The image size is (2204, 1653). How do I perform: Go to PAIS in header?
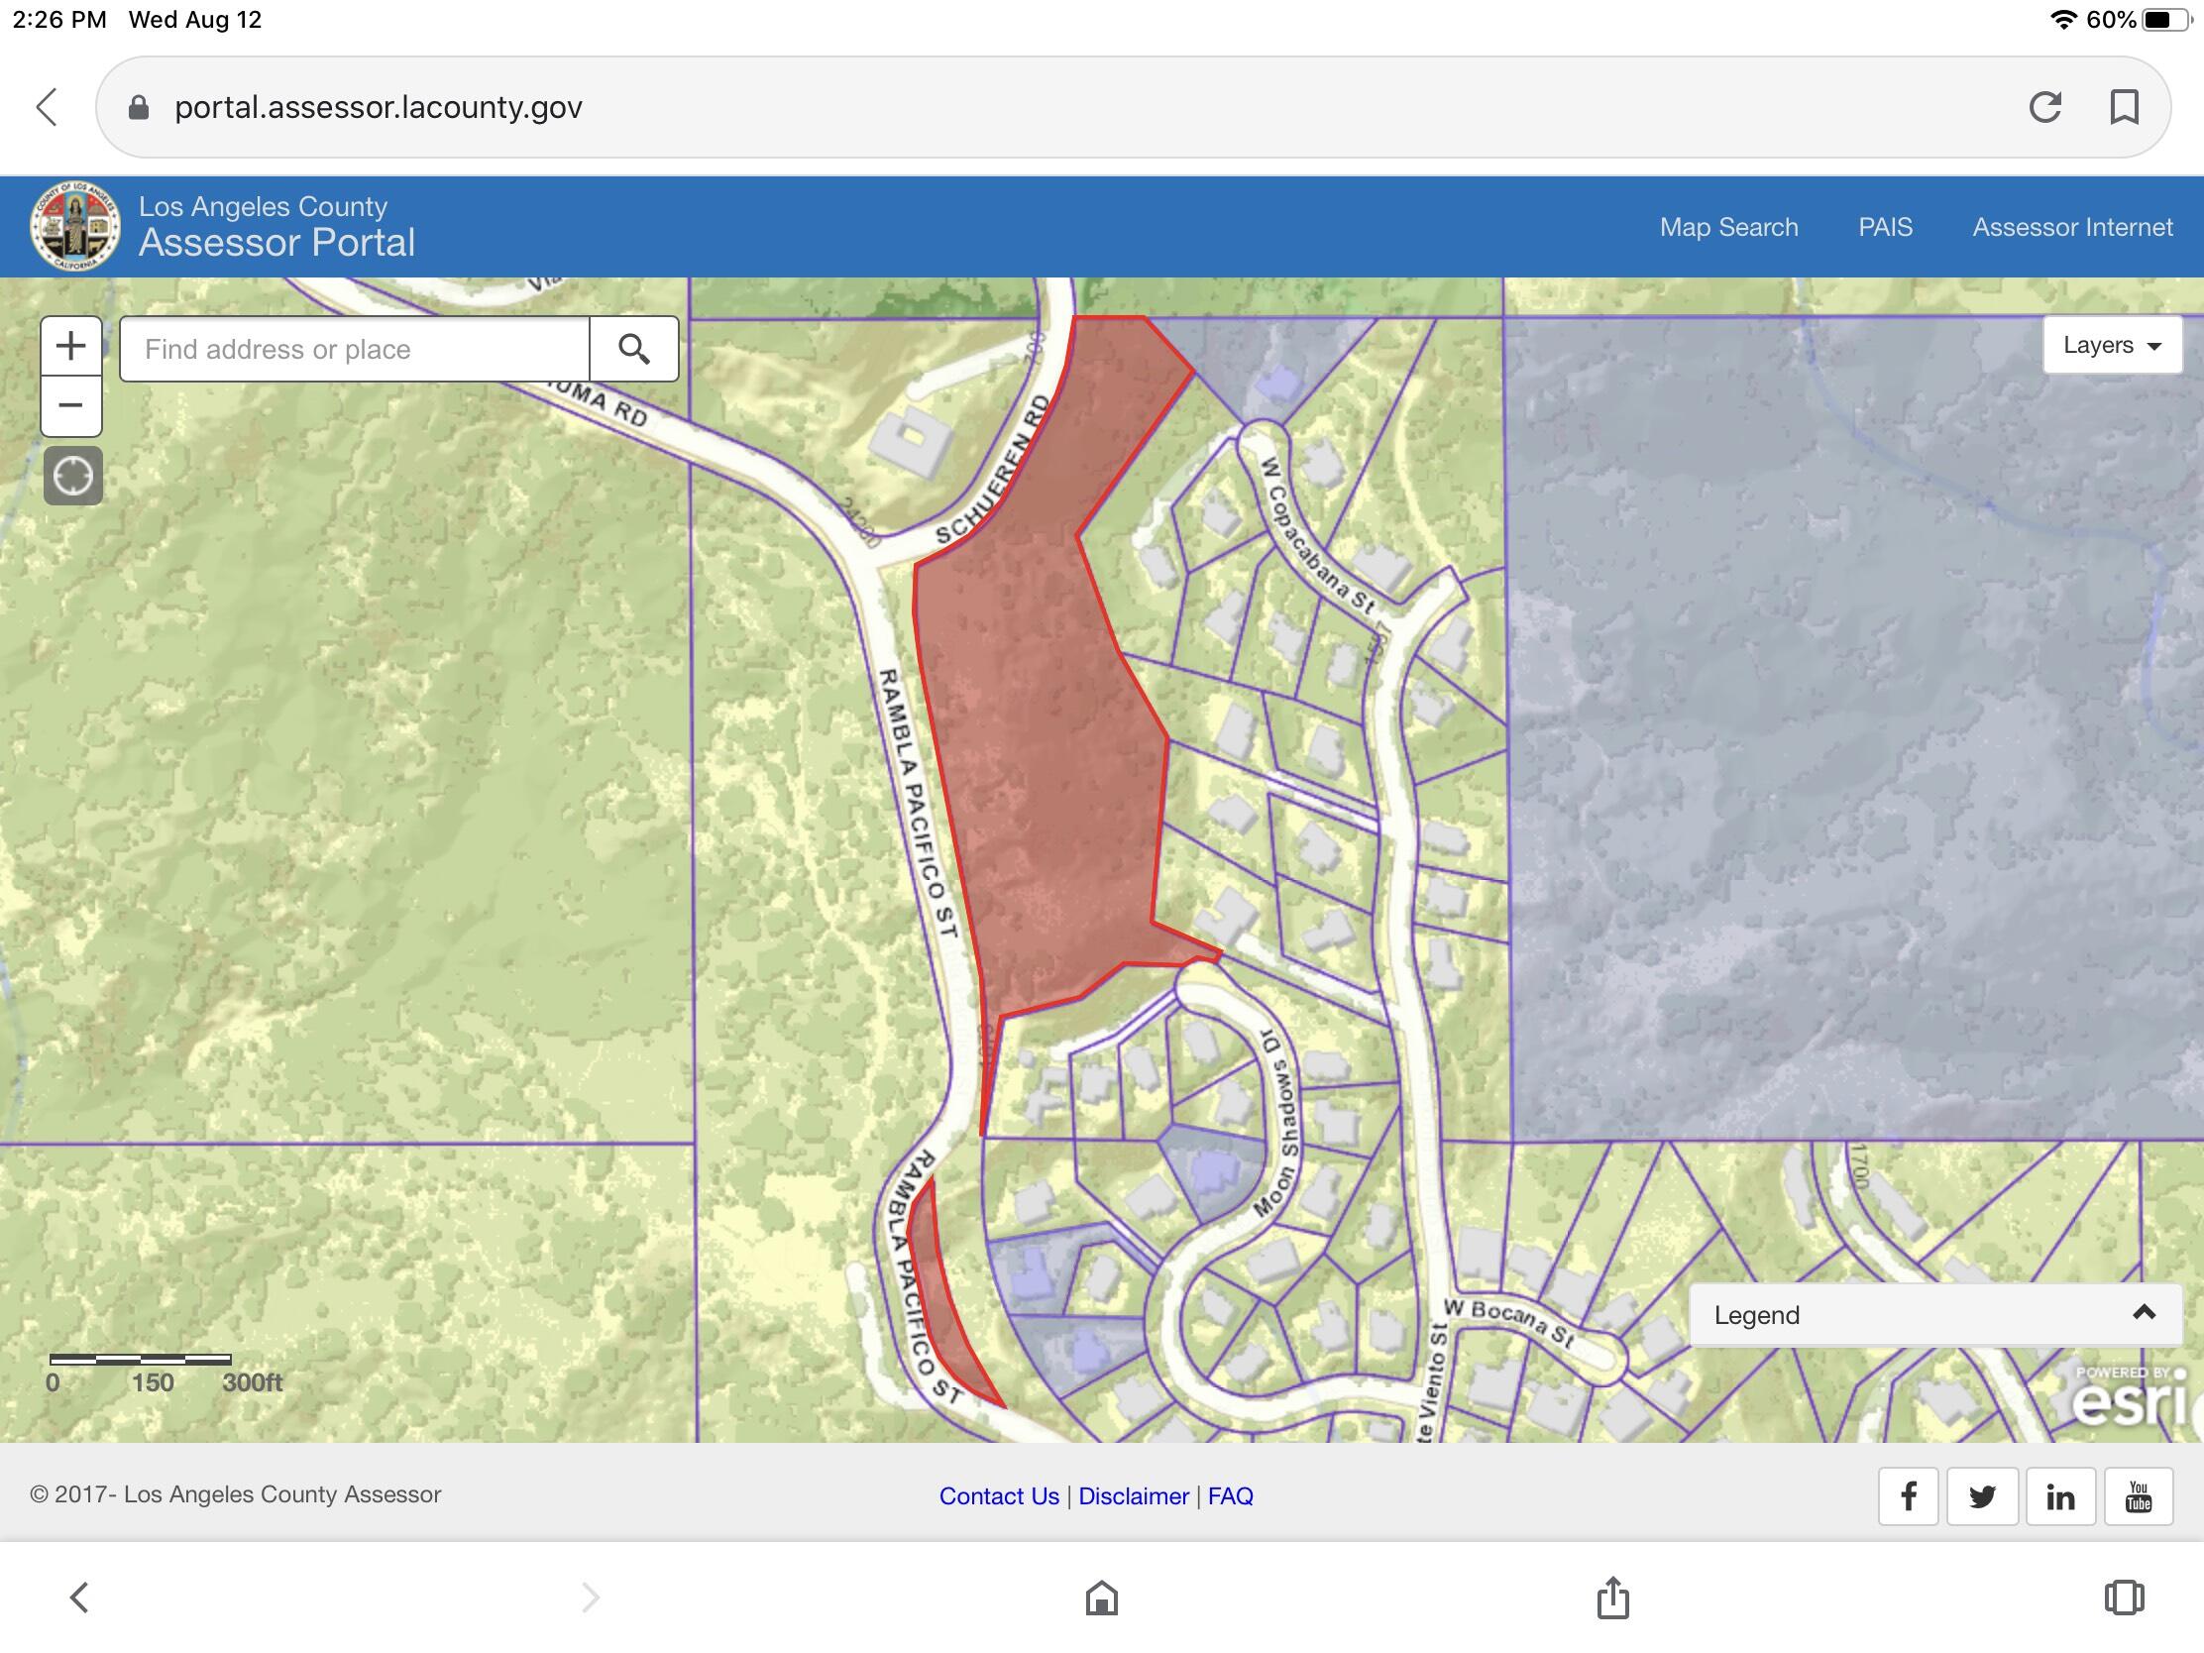[x=1885, y=227]
